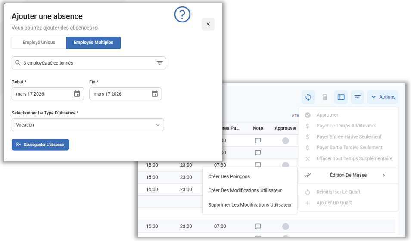Choose Supprimer Les Modifications Utilisateur
Image resolution: width=411 pixels, height=241 pixels.
250,205
